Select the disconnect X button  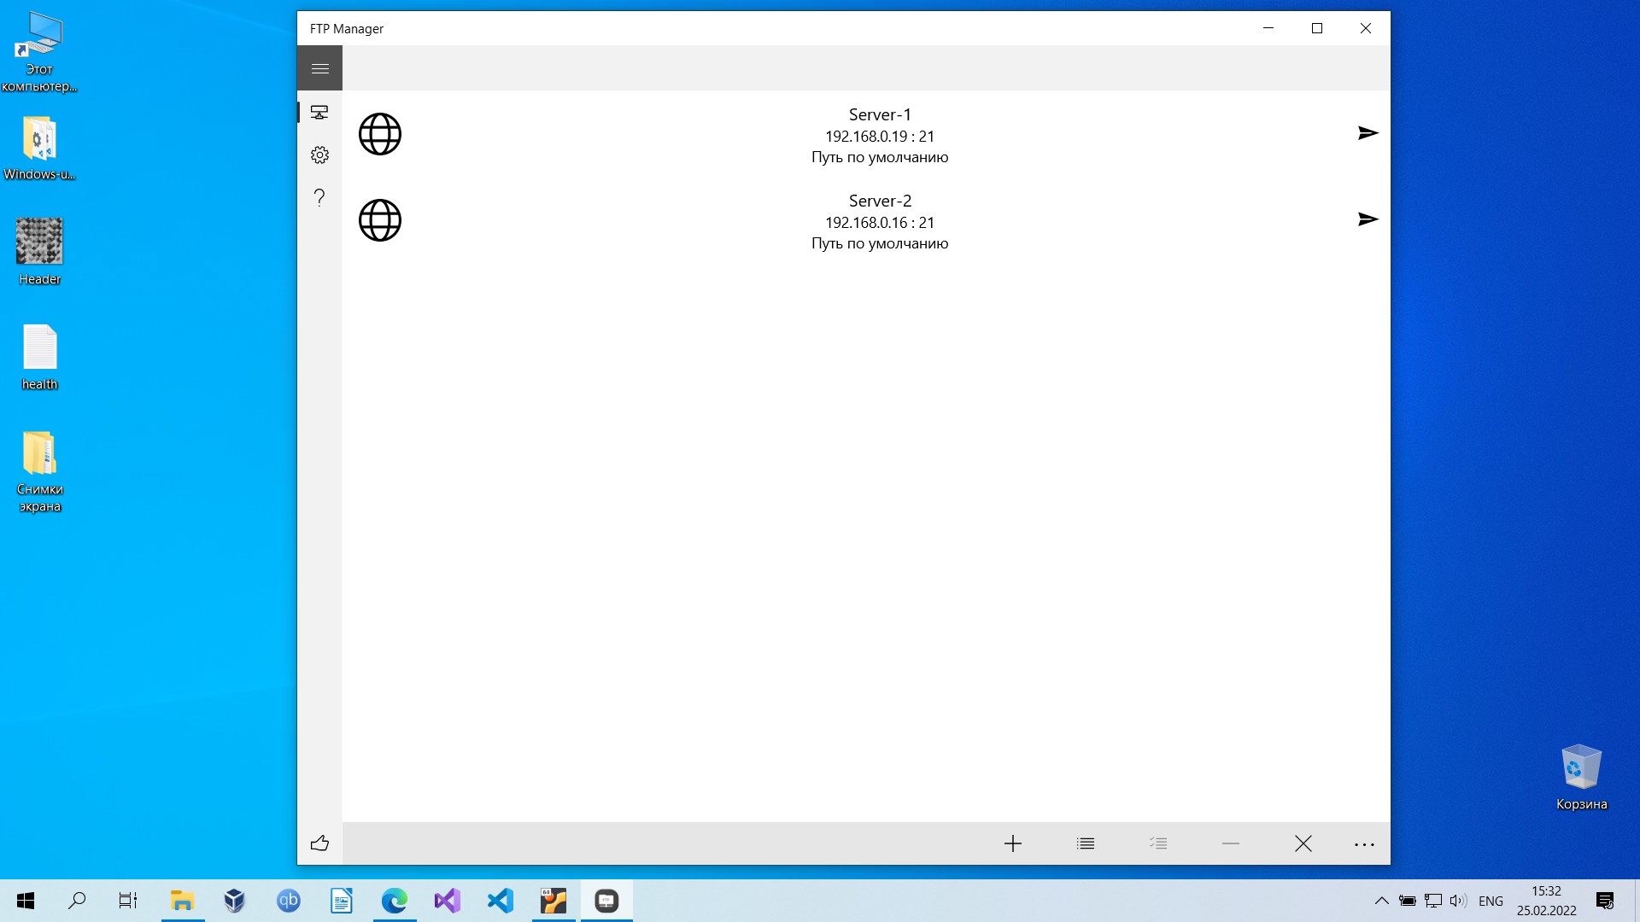[x=1302, y=843]
